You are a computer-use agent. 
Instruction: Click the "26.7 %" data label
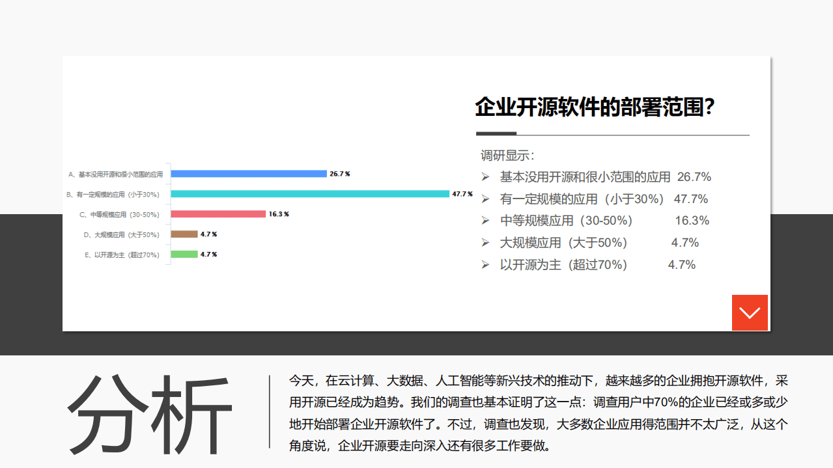[x=340, y=173]
